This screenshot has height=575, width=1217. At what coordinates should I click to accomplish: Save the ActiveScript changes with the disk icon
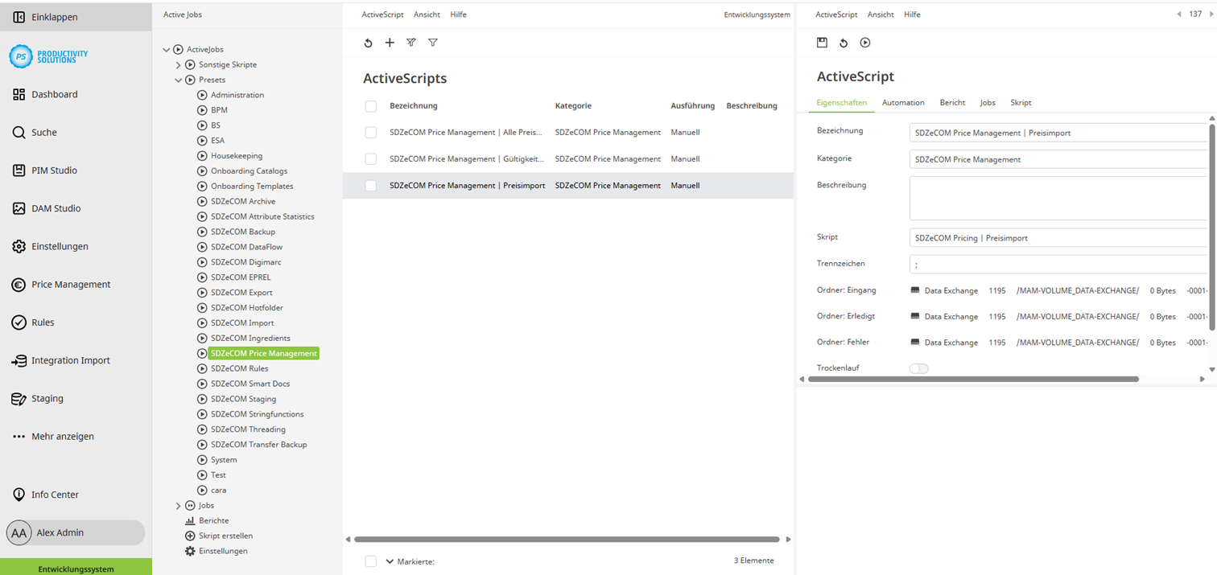point(822,43)
